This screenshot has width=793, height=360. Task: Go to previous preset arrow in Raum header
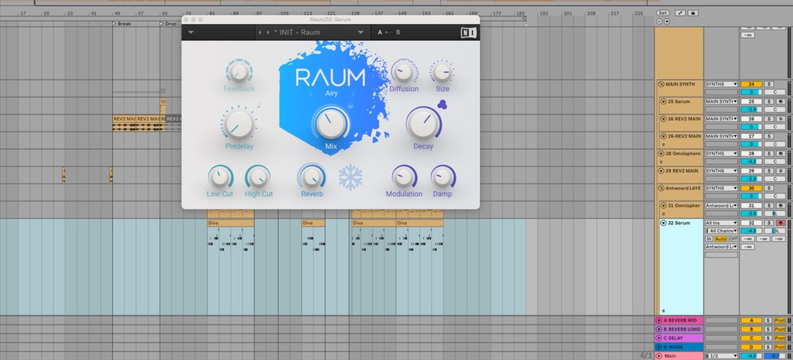[x=259, y=32]
